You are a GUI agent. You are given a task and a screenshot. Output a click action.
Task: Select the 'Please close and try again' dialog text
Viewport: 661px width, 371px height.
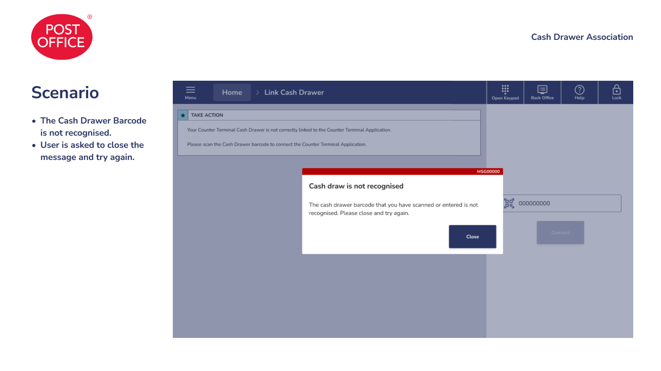tap(373, 213)
